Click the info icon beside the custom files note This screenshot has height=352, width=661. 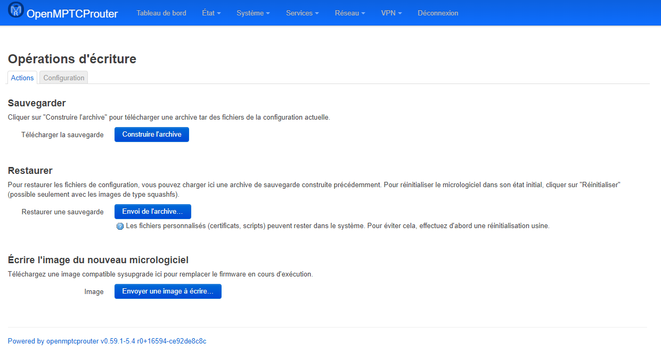[120, 226]
